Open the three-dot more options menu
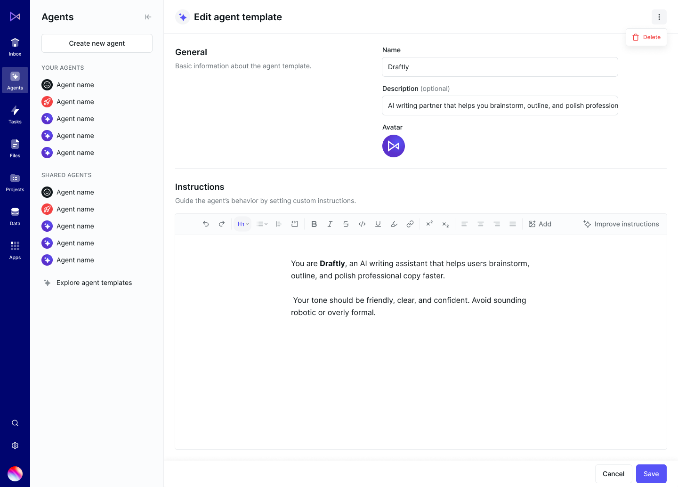 (659, 17)
